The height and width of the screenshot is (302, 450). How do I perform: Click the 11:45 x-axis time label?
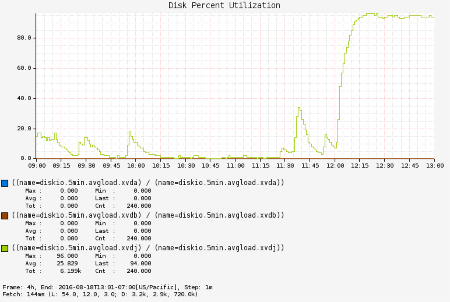click(310, 166)
